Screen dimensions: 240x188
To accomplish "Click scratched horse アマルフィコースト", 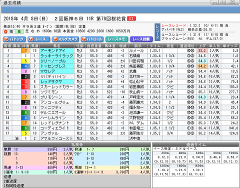I will tap(56, 138).
